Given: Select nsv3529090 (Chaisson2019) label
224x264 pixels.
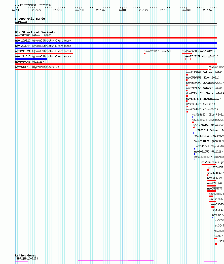Looking at the screenshot, I should click(x=205, y=83).
